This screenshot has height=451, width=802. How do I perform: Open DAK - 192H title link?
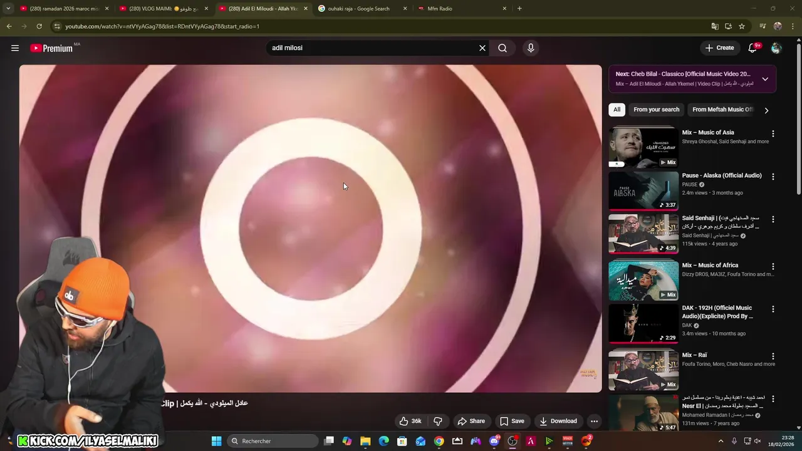coord(717,312)
